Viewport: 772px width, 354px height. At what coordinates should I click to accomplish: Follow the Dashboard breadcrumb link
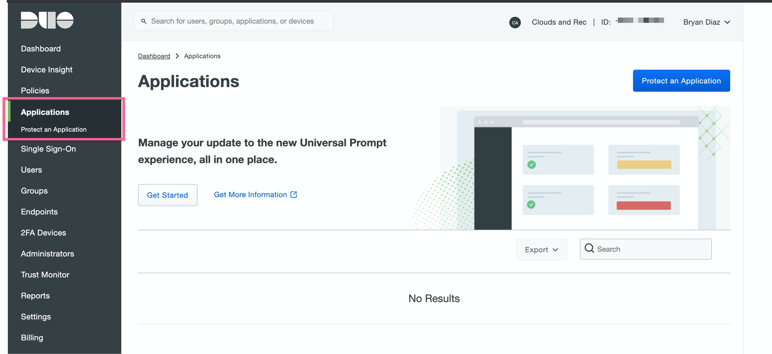154,56
